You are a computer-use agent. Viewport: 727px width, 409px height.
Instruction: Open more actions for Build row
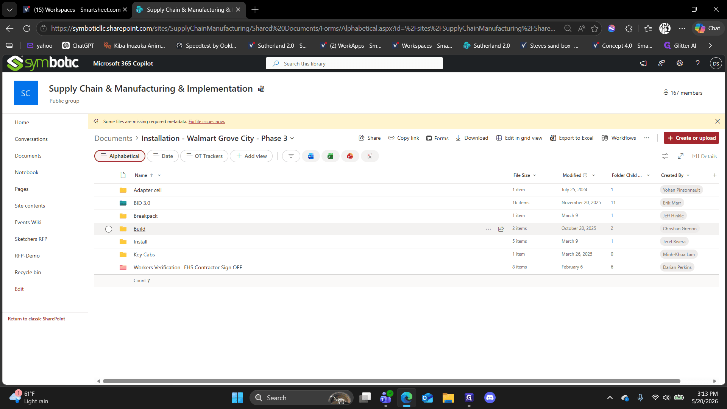(488, 229)
